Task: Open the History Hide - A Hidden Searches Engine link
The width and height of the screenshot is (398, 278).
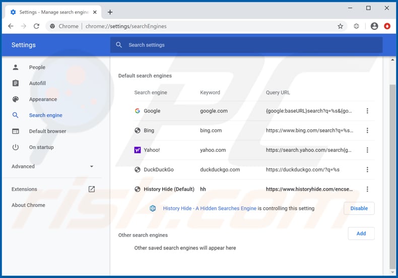Action: [x=210, y=208]
